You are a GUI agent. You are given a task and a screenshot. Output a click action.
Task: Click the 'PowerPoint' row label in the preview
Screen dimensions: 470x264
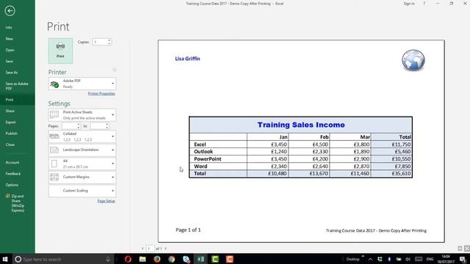pyautogui.click(x=207, y=159)
